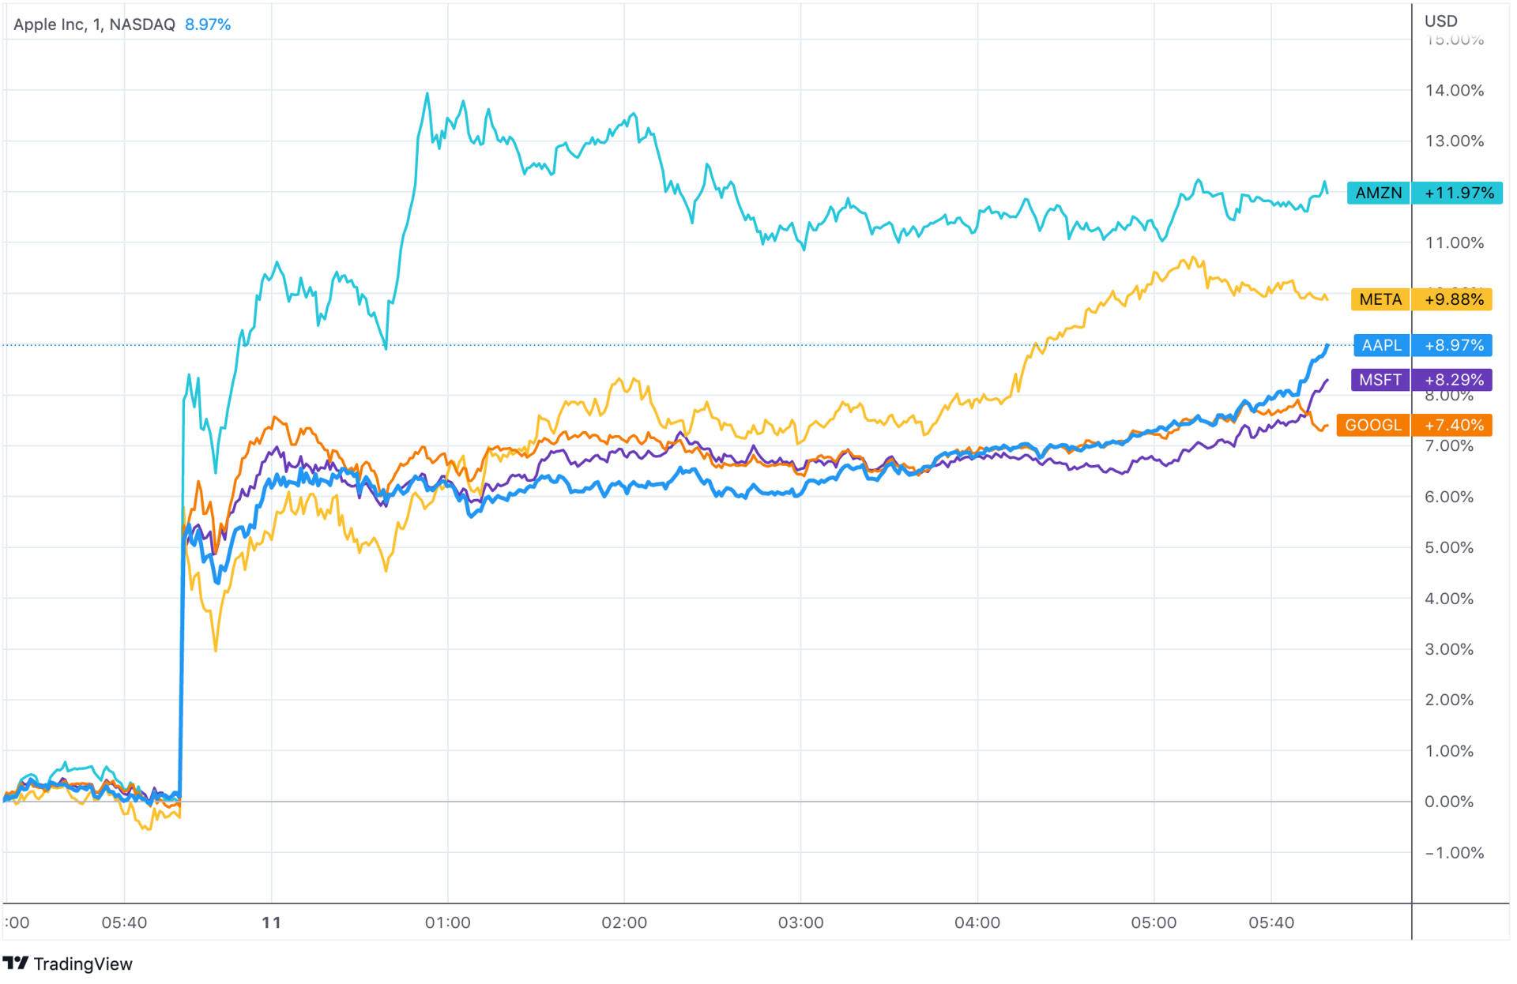This screenshot has width=1517, height=984.
Task: Select the AMZN series label
Action: tap(1379, 193)
